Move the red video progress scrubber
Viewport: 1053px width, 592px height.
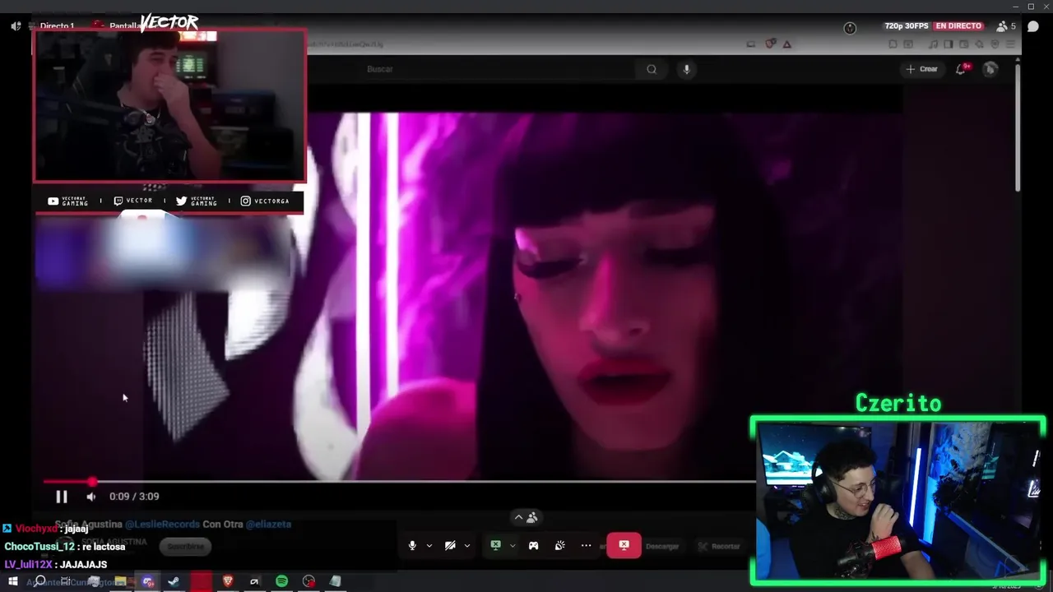pyautogui.click(x=92, y=482)
